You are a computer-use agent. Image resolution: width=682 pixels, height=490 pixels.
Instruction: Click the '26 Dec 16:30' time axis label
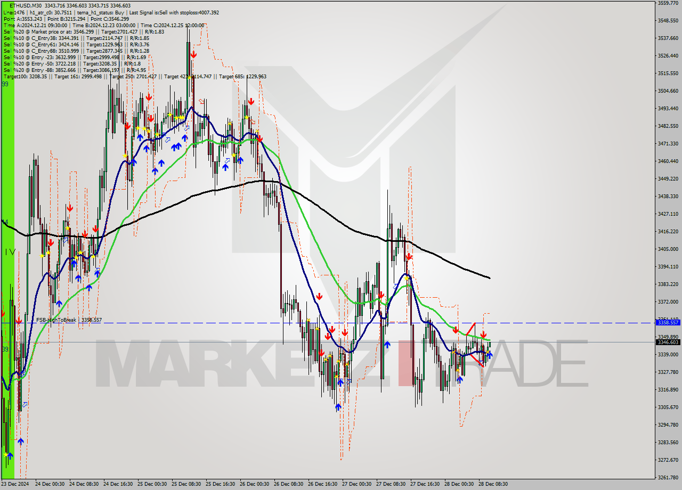tap(322, 484)
